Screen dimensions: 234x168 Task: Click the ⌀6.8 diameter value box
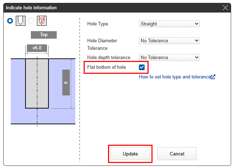(37, 48)
